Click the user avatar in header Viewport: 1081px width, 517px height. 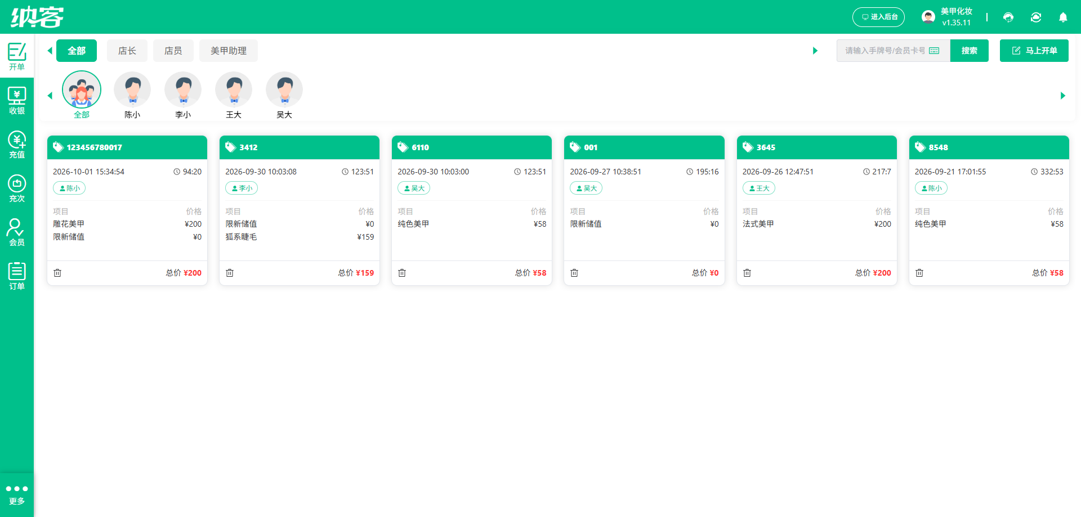click(x=928, y=17)
